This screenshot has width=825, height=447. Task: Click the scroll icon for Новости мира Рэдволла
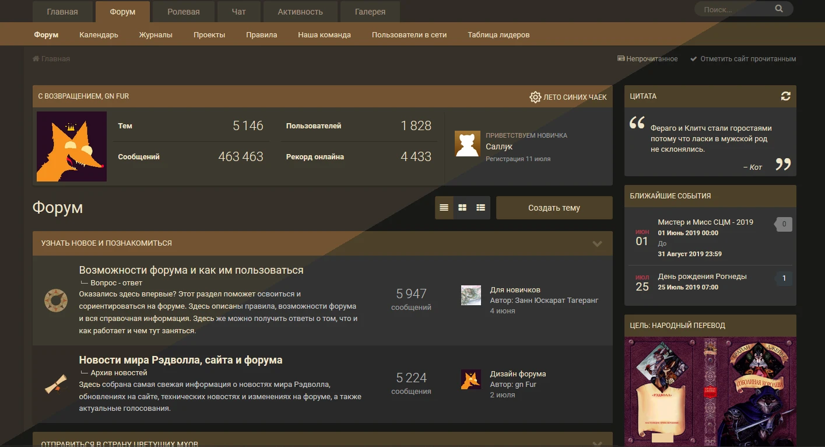tap(56, 384)
